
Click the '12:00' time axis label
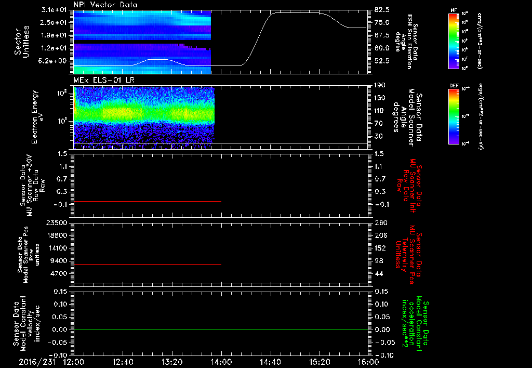tap(74, 362)
